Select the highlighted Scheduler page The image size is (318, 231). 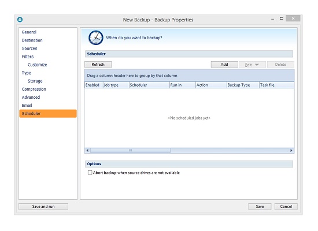[48, 113]
